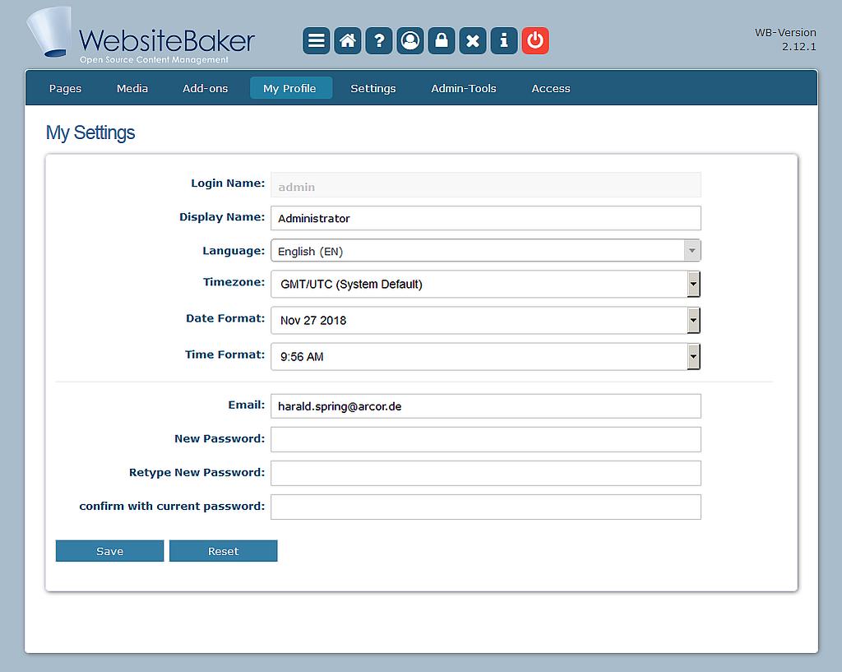The height and width of the screenshot is (672, 842).
Task: Open the Pages menu
Action: pos(65,88)
